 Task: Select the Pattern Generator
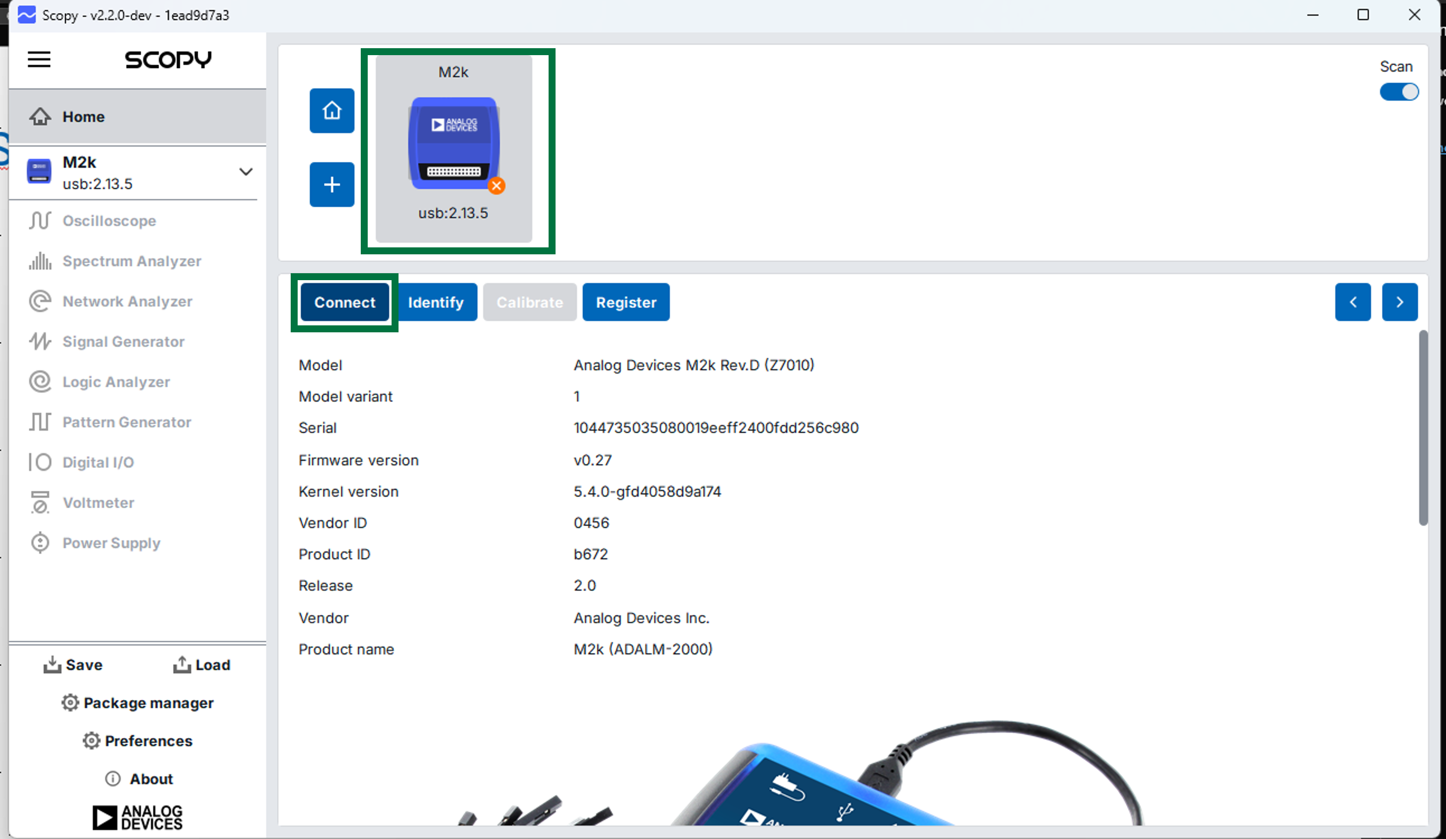(127, 422)
